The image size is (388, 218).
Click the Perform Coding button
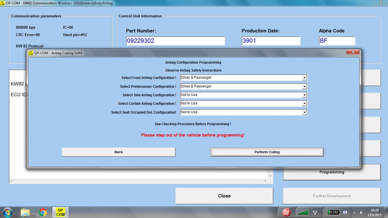pyautogui.click(x=267, y=152)
